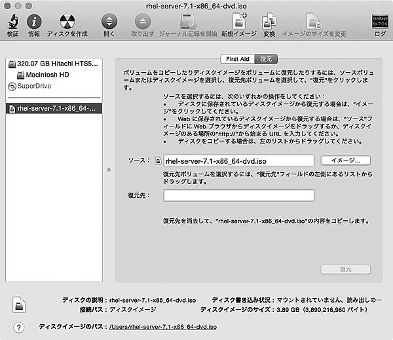Click the イメージ... button

point(345,160)
